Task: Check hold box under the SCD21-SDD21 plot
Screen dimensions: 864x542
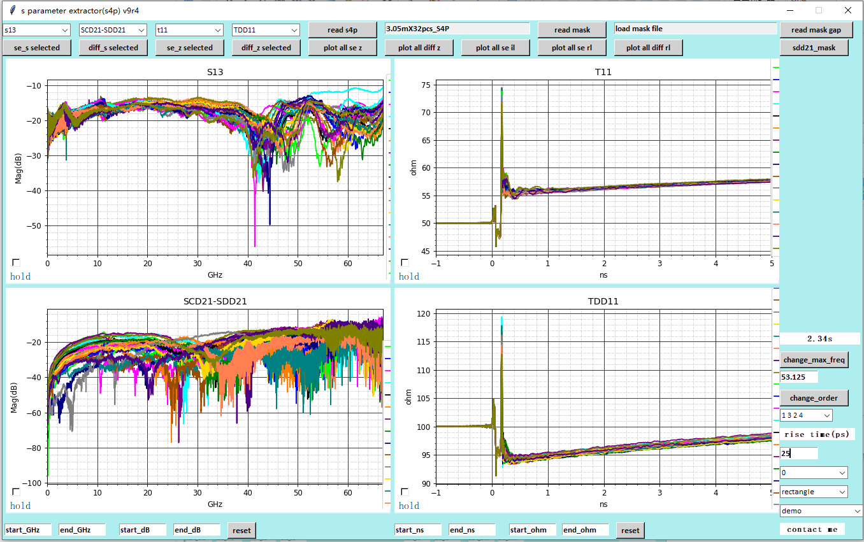Action: 16,492
